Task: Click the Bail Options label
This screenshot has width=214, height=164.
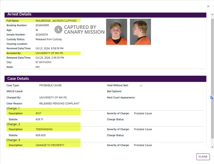Action: click(x=114, y=91)
